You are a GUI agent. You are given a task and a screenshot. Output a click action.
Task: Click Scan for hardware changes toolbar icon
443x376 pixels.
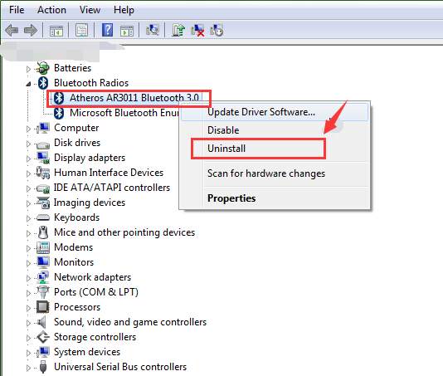click(153, 30)
